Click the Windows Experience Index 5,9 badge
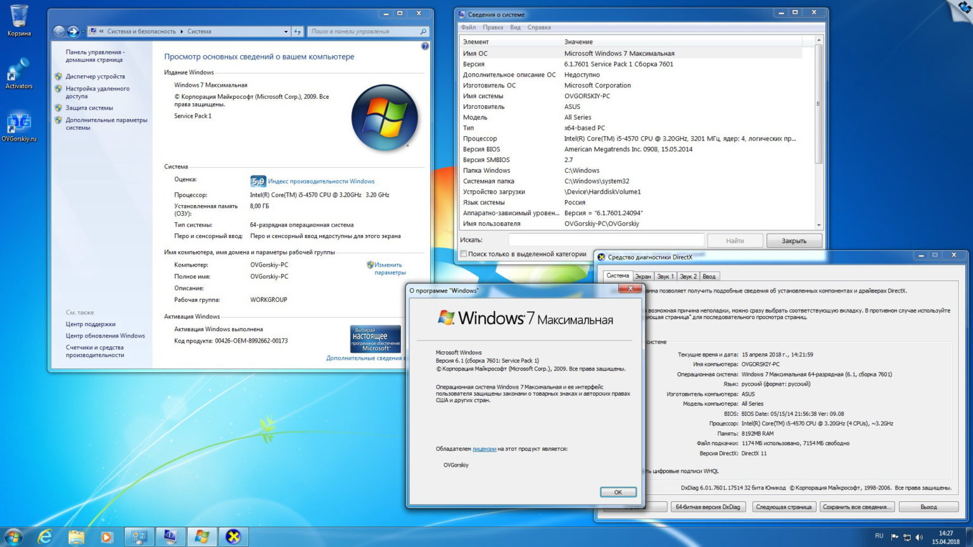The image size is (973, 547). tap(258, 181)
